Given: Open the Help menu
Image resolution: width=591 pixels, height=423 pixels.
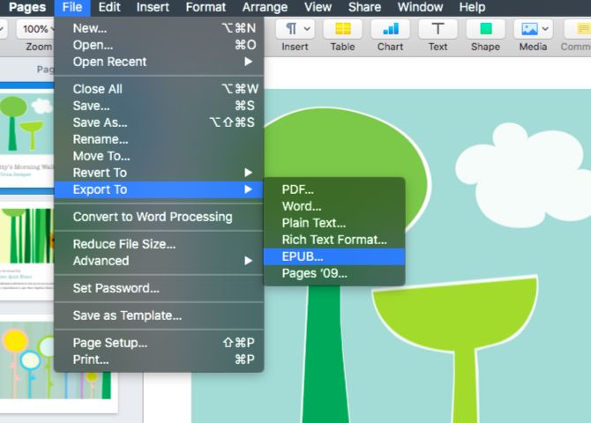Looking at the screenshot, I should pos(472,7).
